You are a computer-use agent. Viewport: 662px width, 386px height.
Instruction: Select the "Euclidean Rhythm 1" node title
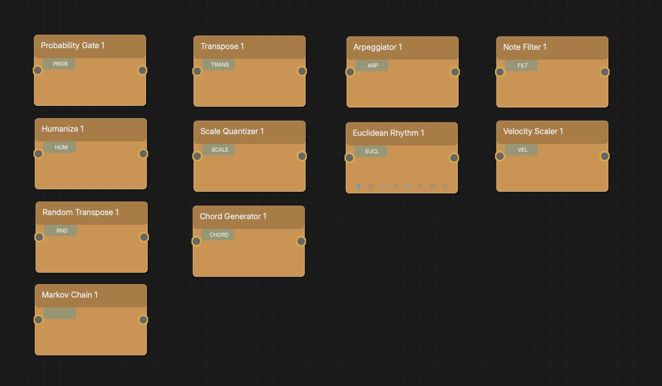click(x=388, y=133)
